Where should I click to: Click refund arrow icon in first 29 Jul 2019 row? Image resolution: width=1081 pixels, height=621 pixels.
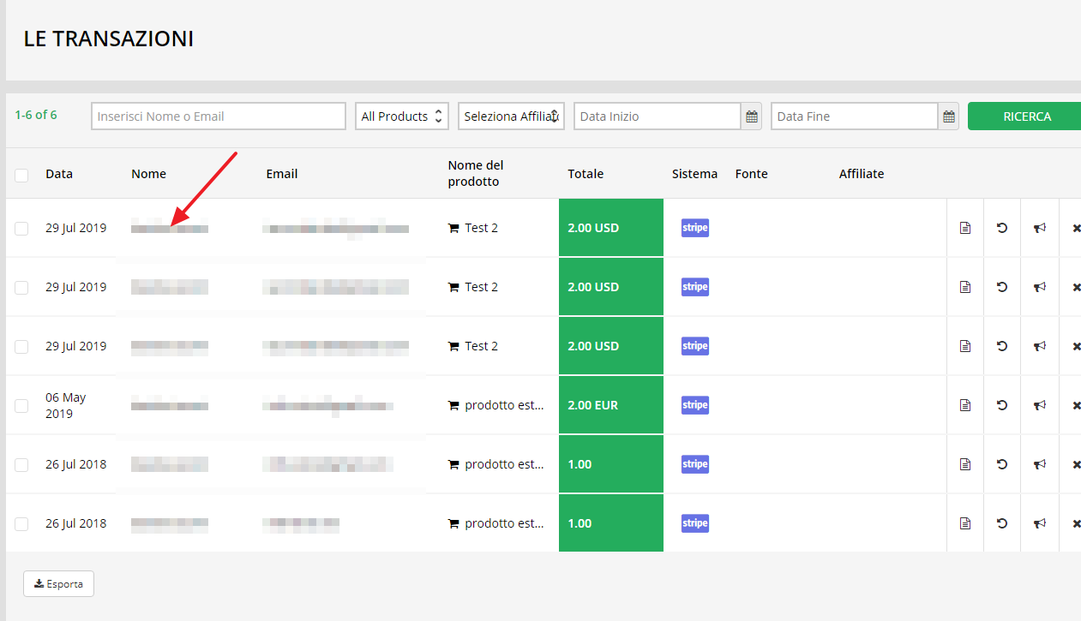click(x=1002, y=228)
